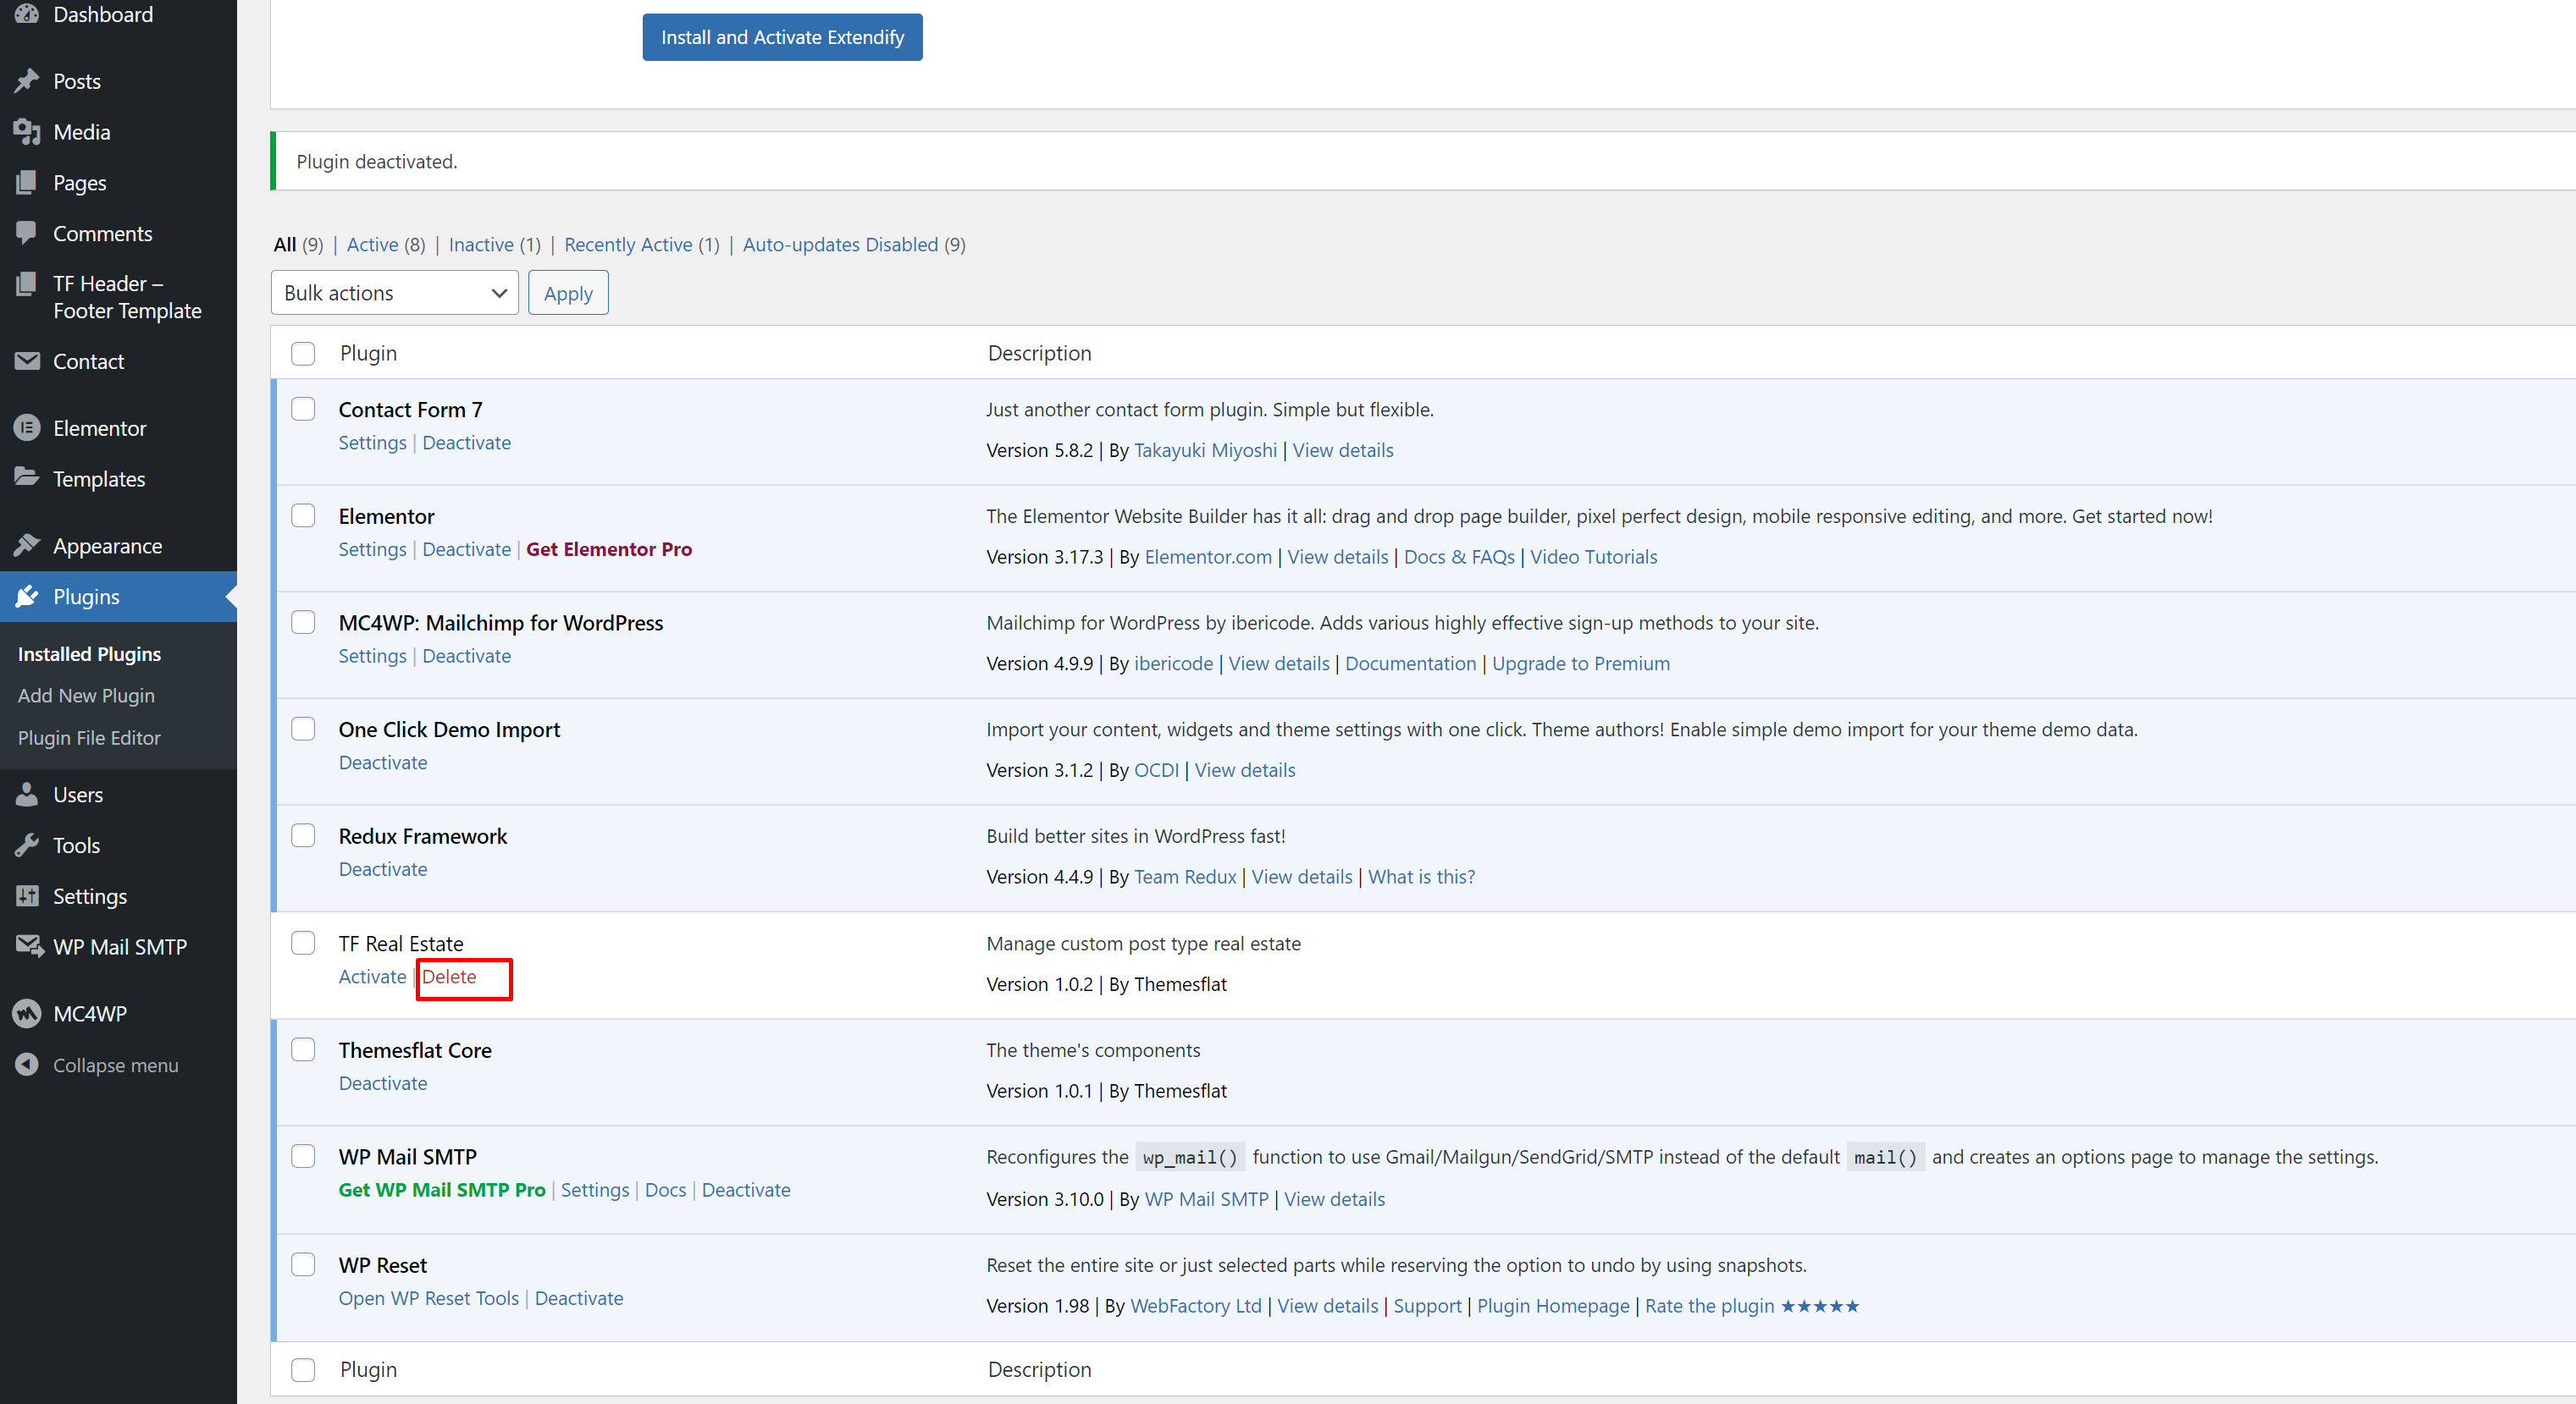Click Install and Activate Extendify button
The height and width of the screenshot is (1404, 2576).
(783, 37)
